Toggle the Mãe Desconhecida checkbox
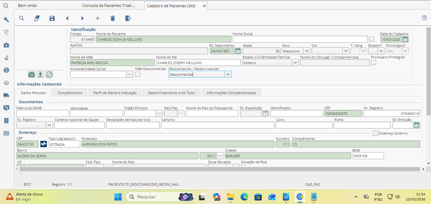The width and height of the screenshot is (431, 204). click(138, 74)
